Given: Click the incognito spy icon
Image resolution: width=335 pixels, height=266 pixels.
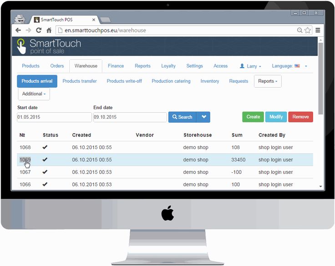Looking at the screenshot, I should pyautogui.click(x=20, y=19).
